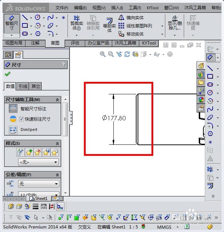Click 等距实体 offset entities tool
Screen dimensions: 224x232
coord(109,25)
